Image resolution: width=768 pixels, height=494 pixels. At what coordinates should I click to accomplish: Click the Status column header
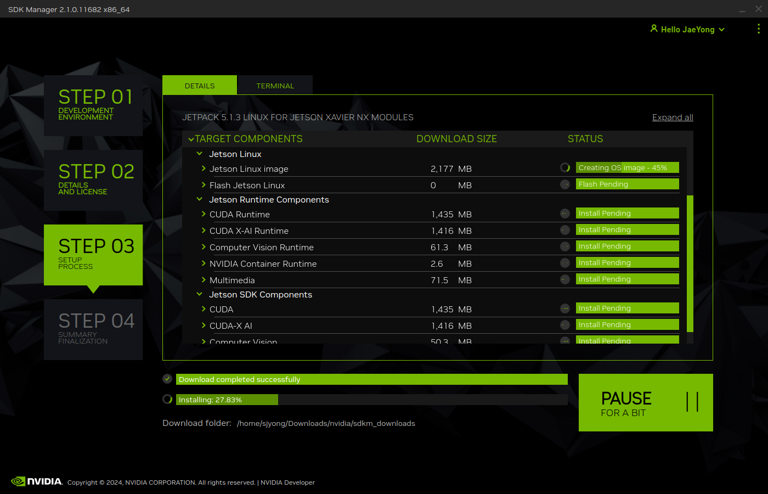click(585, 139)
